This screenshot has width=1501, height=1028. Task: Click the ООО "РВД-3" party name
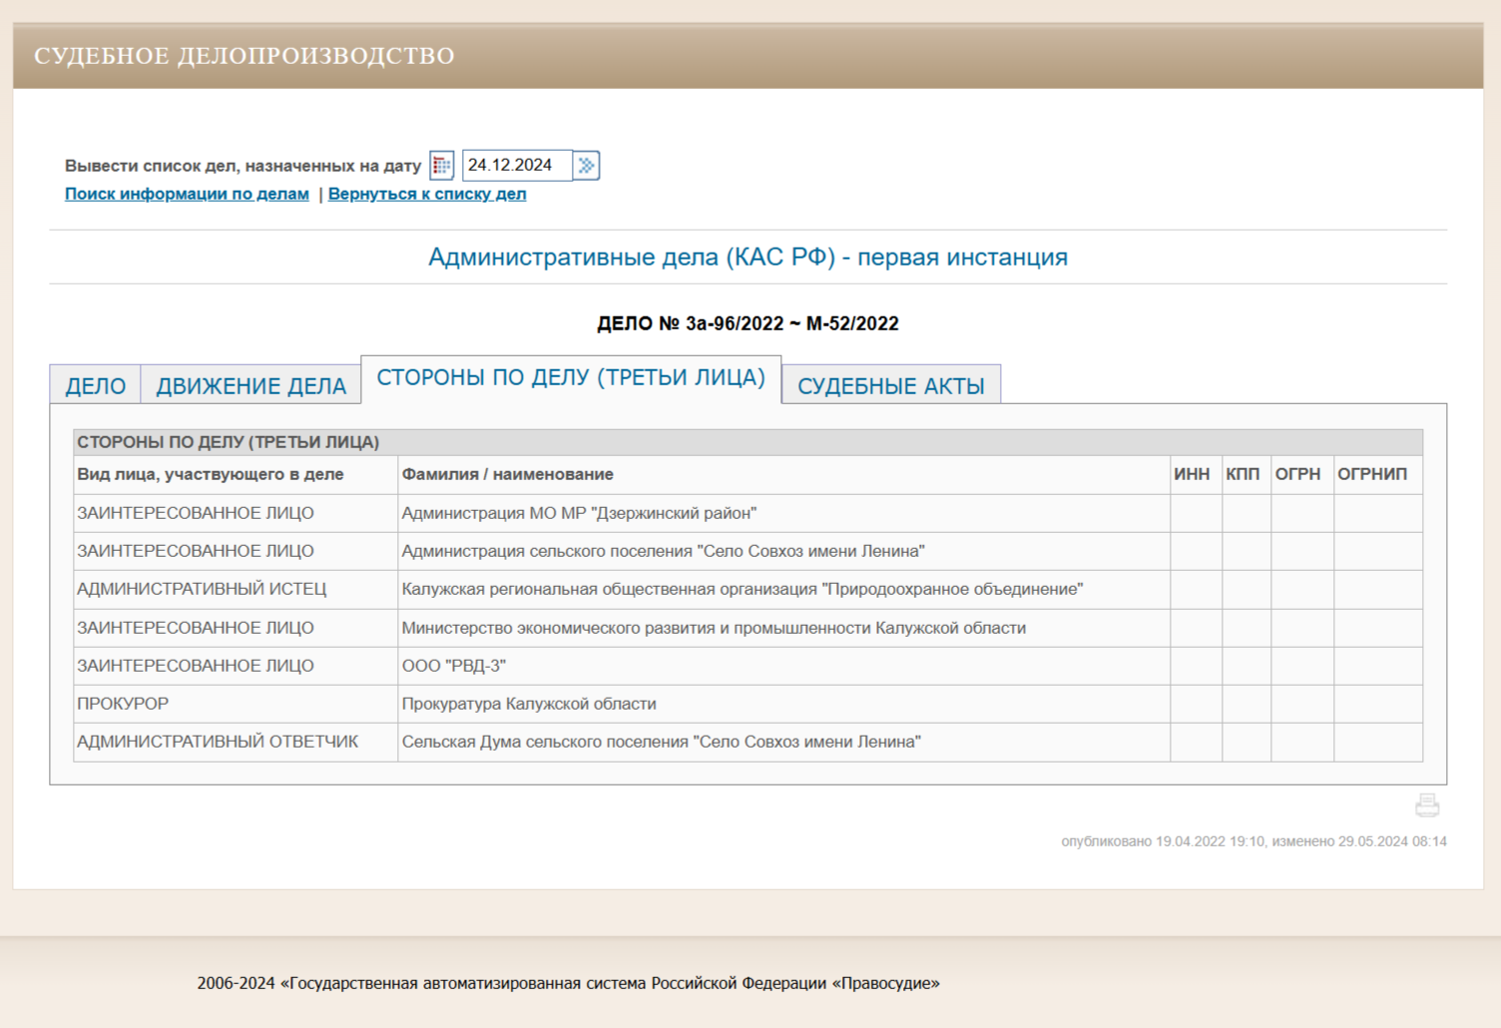[454, 666]
